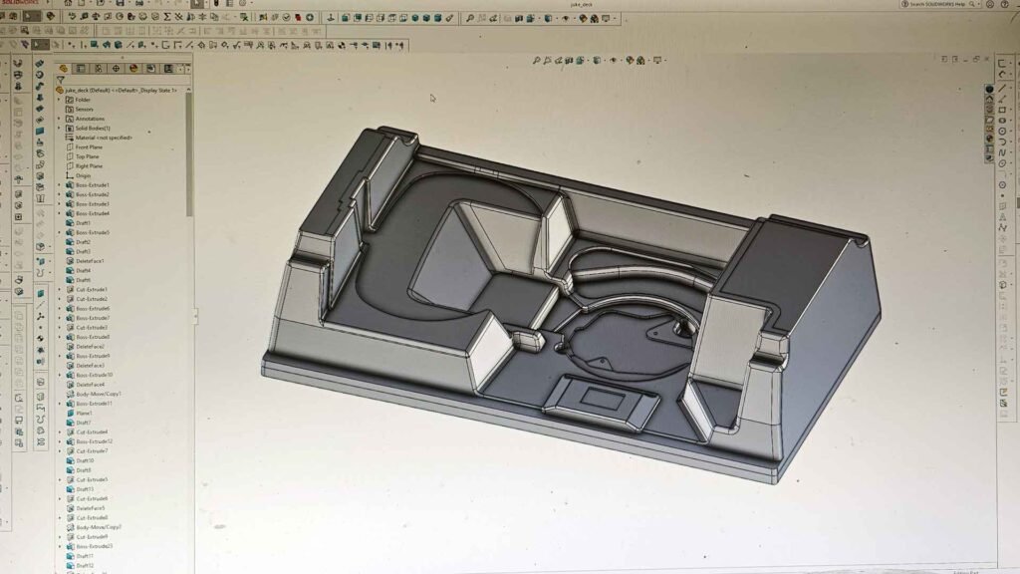The height and width of the screenshot is (574, 1020).
Task: Select Material <not specified> in tree
Action: click(104, 138)
